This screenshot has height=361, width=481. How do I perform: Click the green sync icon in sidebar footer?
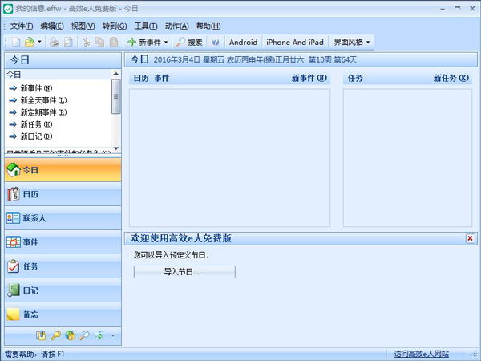click(x=99, y=335)
